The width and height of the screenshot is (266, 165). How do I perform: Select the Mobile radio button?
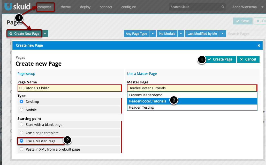coord(21,110)
